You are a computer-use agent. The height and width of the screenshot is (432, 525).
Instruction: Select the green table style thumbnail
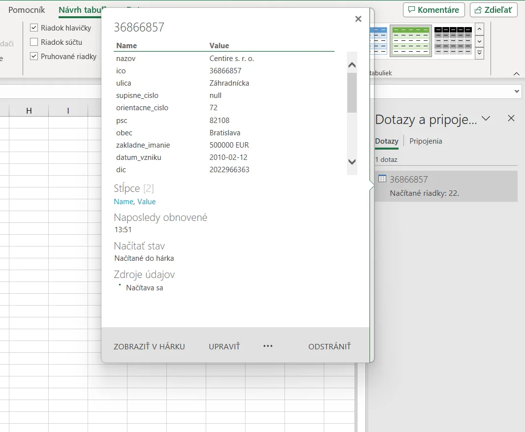[411, 41]
